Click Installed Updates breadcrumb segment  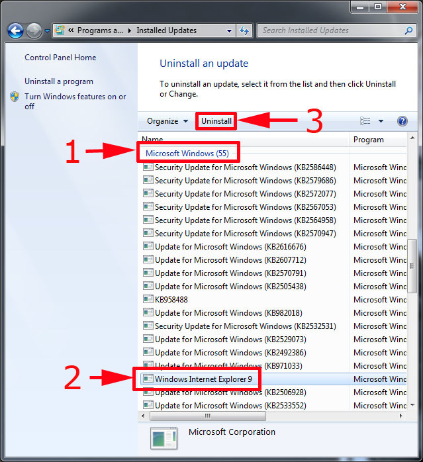click(166, 30)
